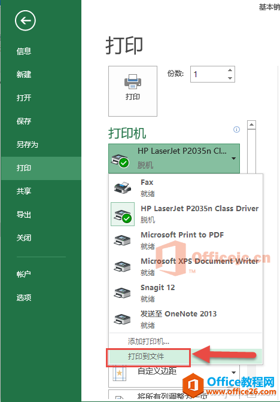Viewport: 280px width, 402px height.
Task: Click the OneNote 2013 printer icon
Action: 122,319
